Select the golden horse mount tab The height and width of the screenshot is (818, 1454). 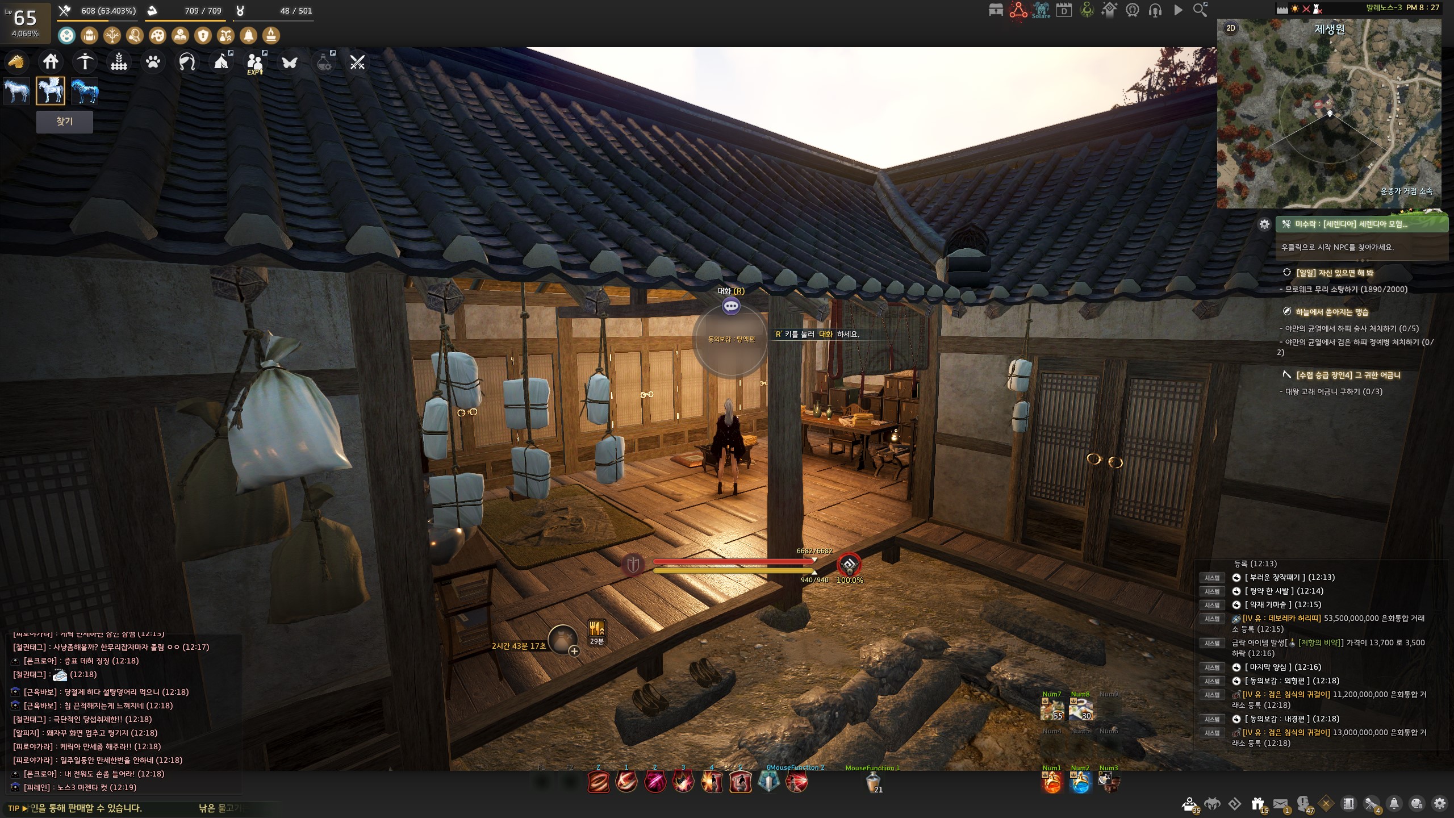tap(16, 61)
